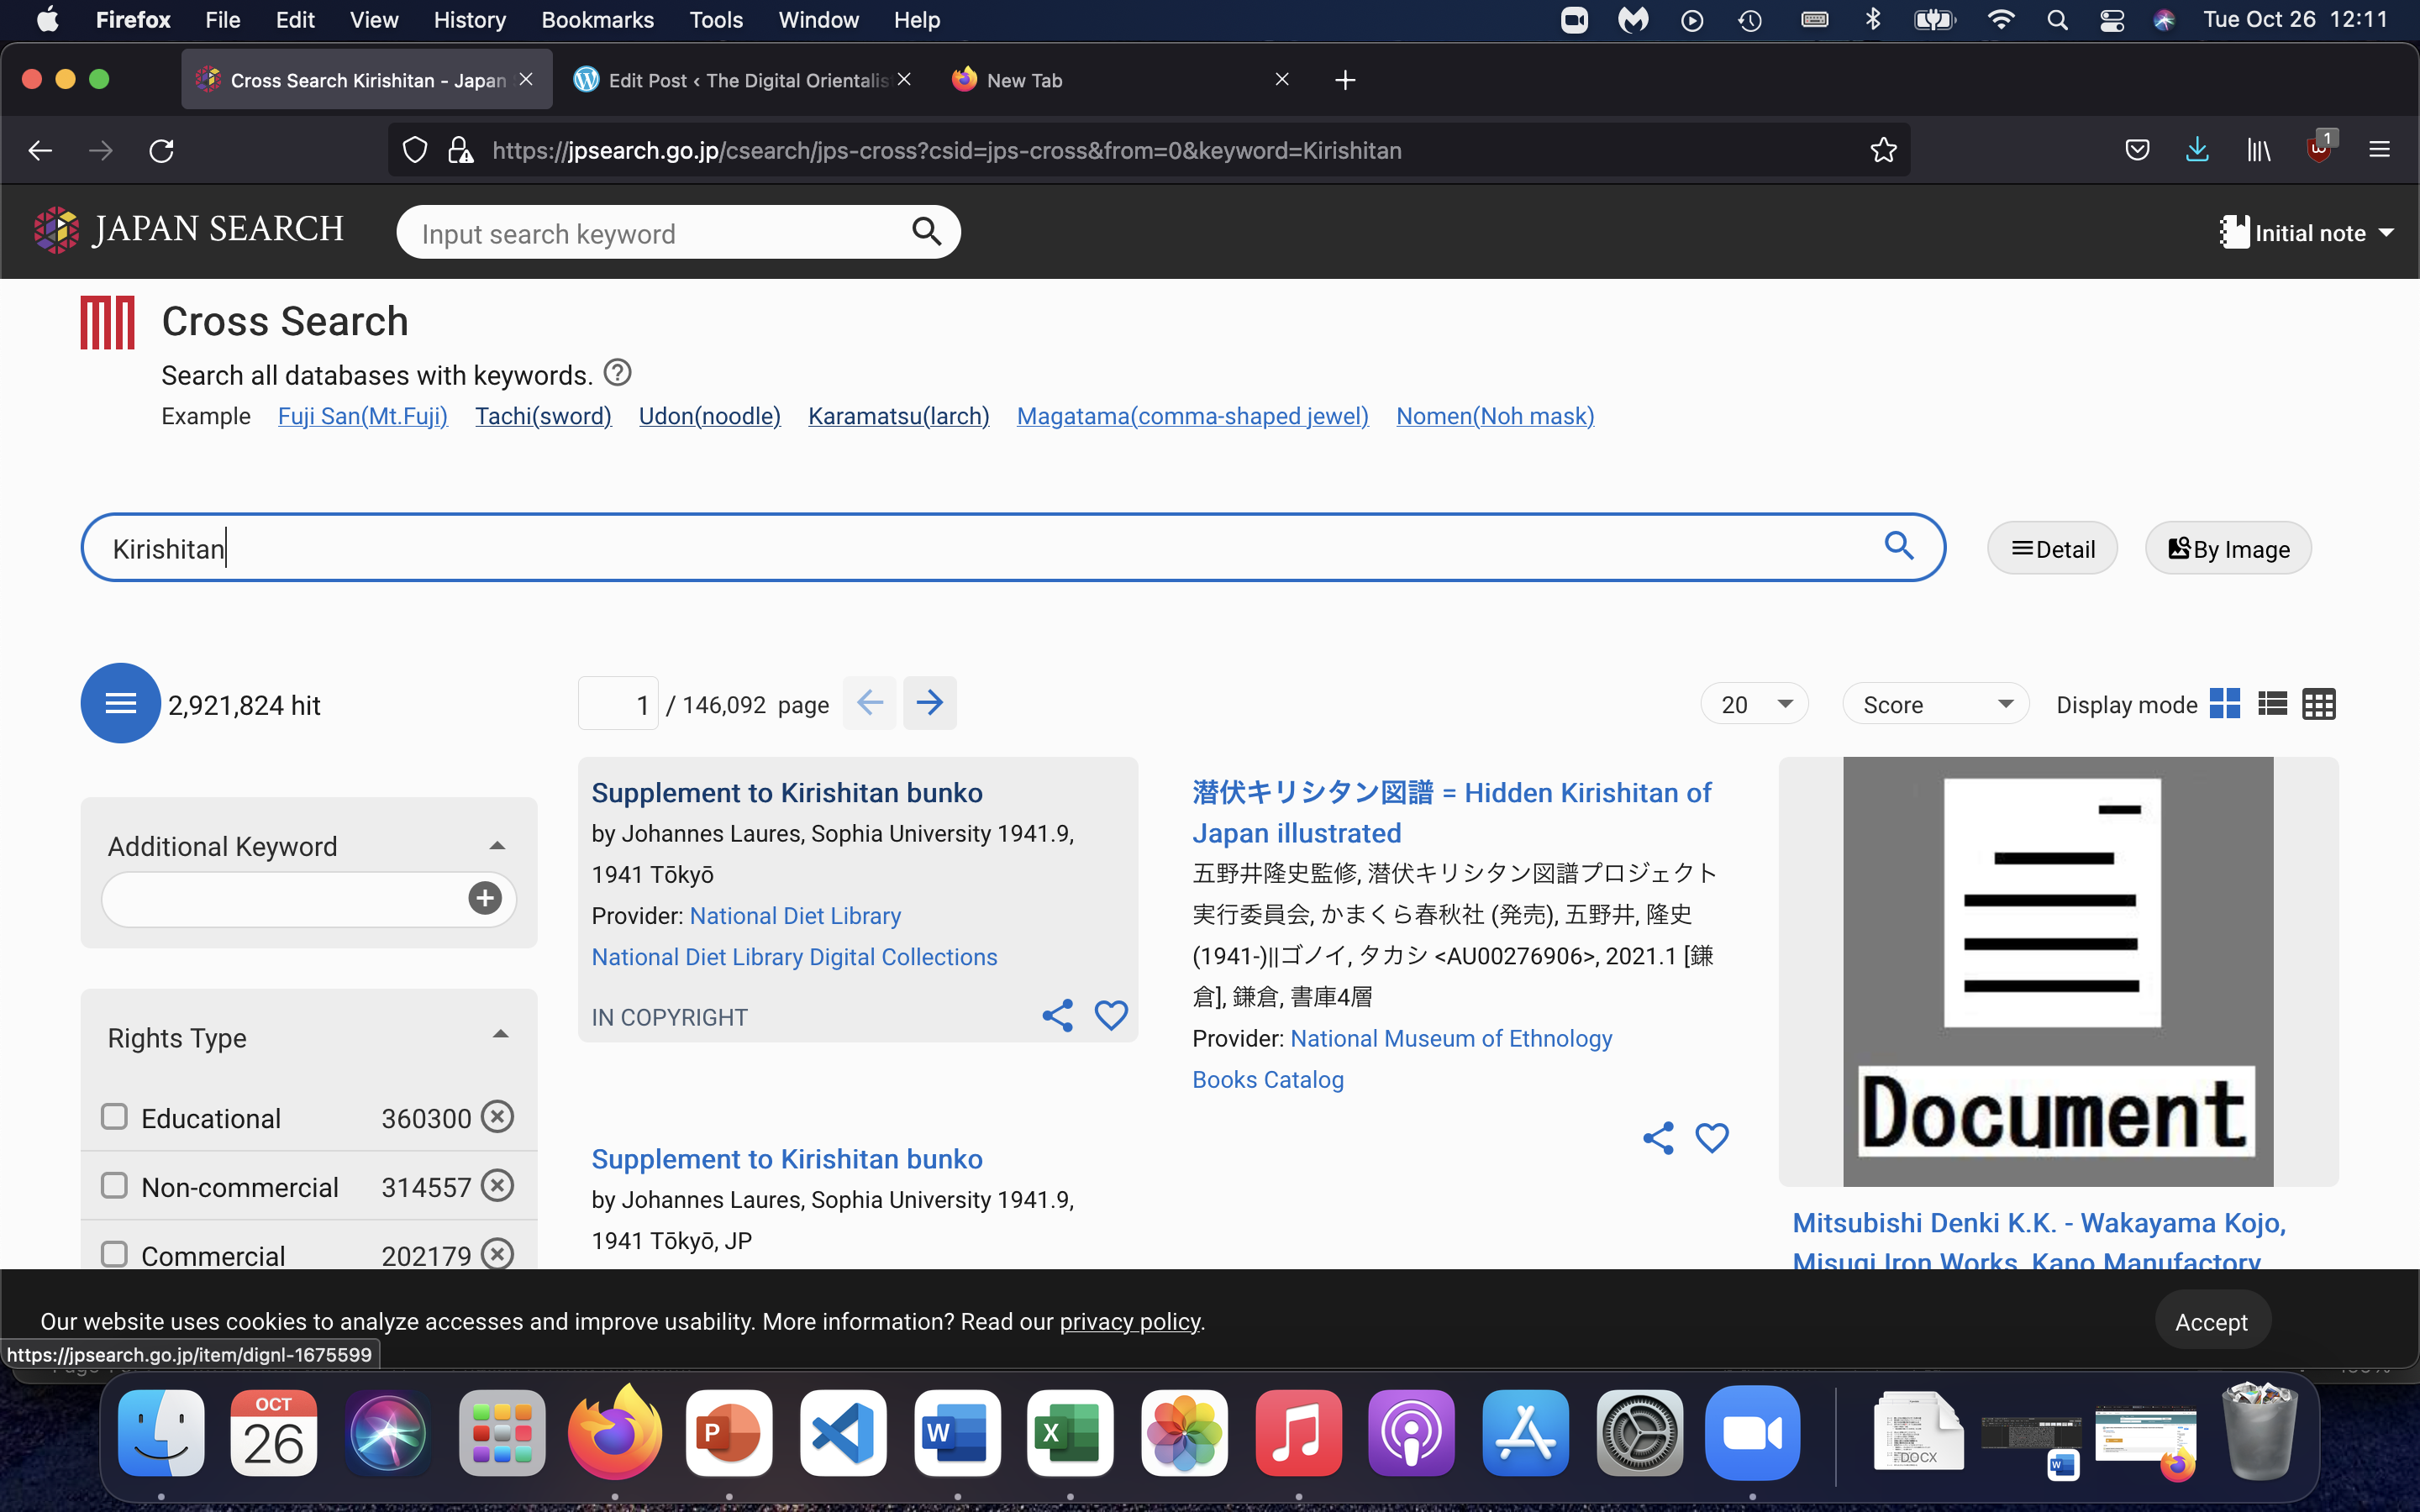Open the Score sort dropdown
The image size is (2420, 1512).
click(x=1935, y=704)
